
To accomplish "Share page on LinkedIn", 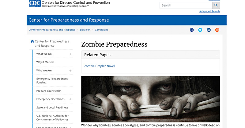I will pos(209,30).
